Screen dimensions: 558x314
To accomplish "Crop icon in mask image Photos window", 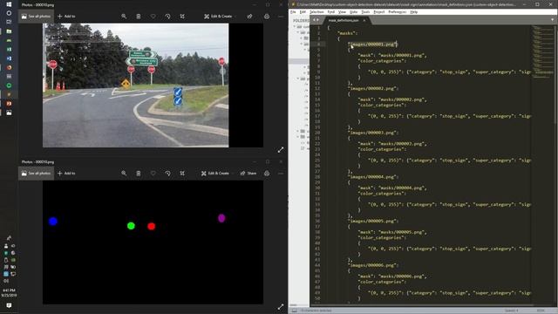I will pos(182,174).
